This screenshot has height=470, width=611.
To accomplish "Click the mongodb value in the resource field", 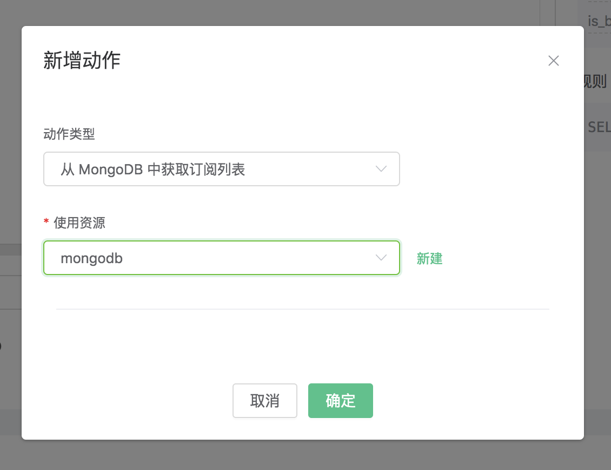I will pos(92,258).
